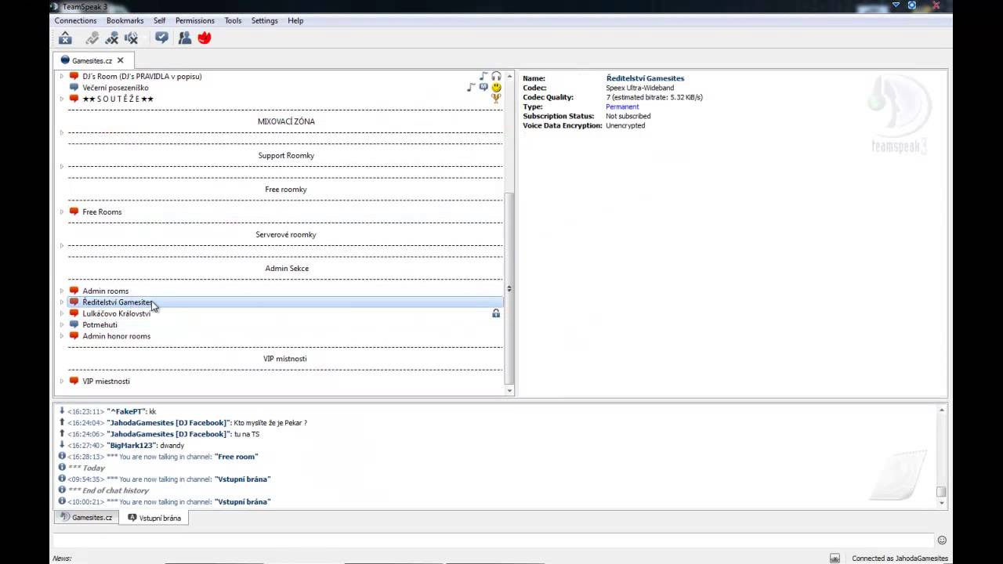Click the trophy icon on SOUTĚŽE row
Screen dimensions: 1003x564
point(496,99)
